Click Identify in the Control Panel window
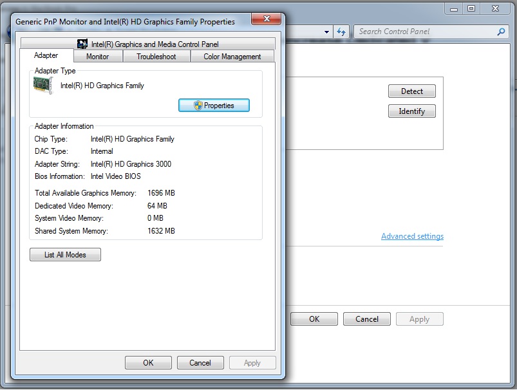This screenshot has height=390, width=517. pyautogui.click(x=412, y=111)
